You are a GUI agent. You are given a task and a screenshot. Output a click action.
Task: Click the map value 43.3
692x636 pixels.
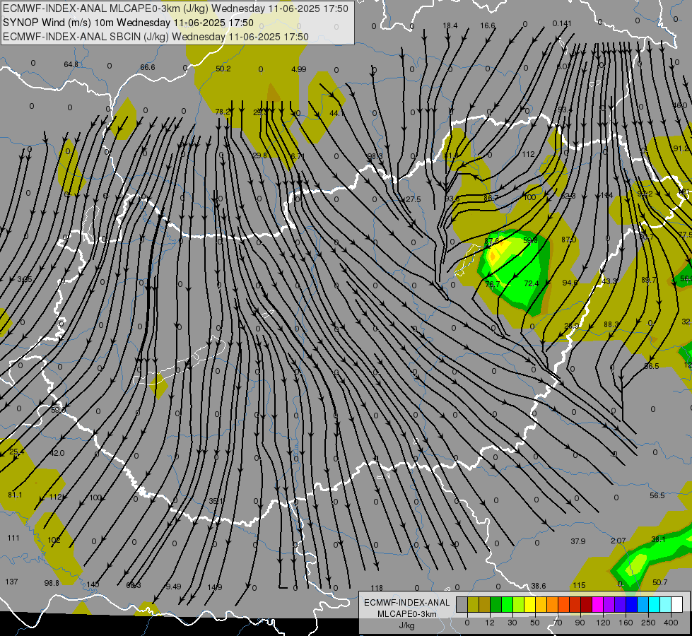click(x=609, y=281)
